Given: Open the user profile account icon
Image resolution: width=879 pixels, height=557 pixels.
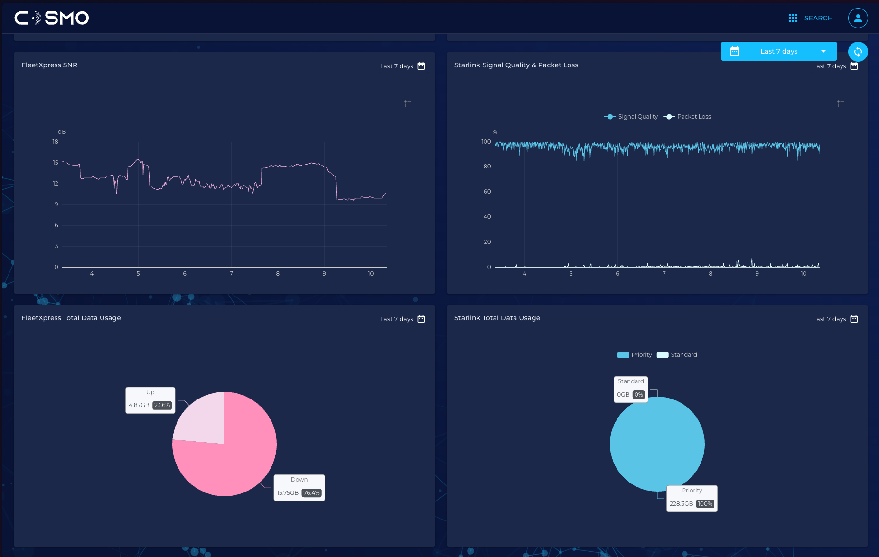Looking at the screenshot, I should point(858,18).
